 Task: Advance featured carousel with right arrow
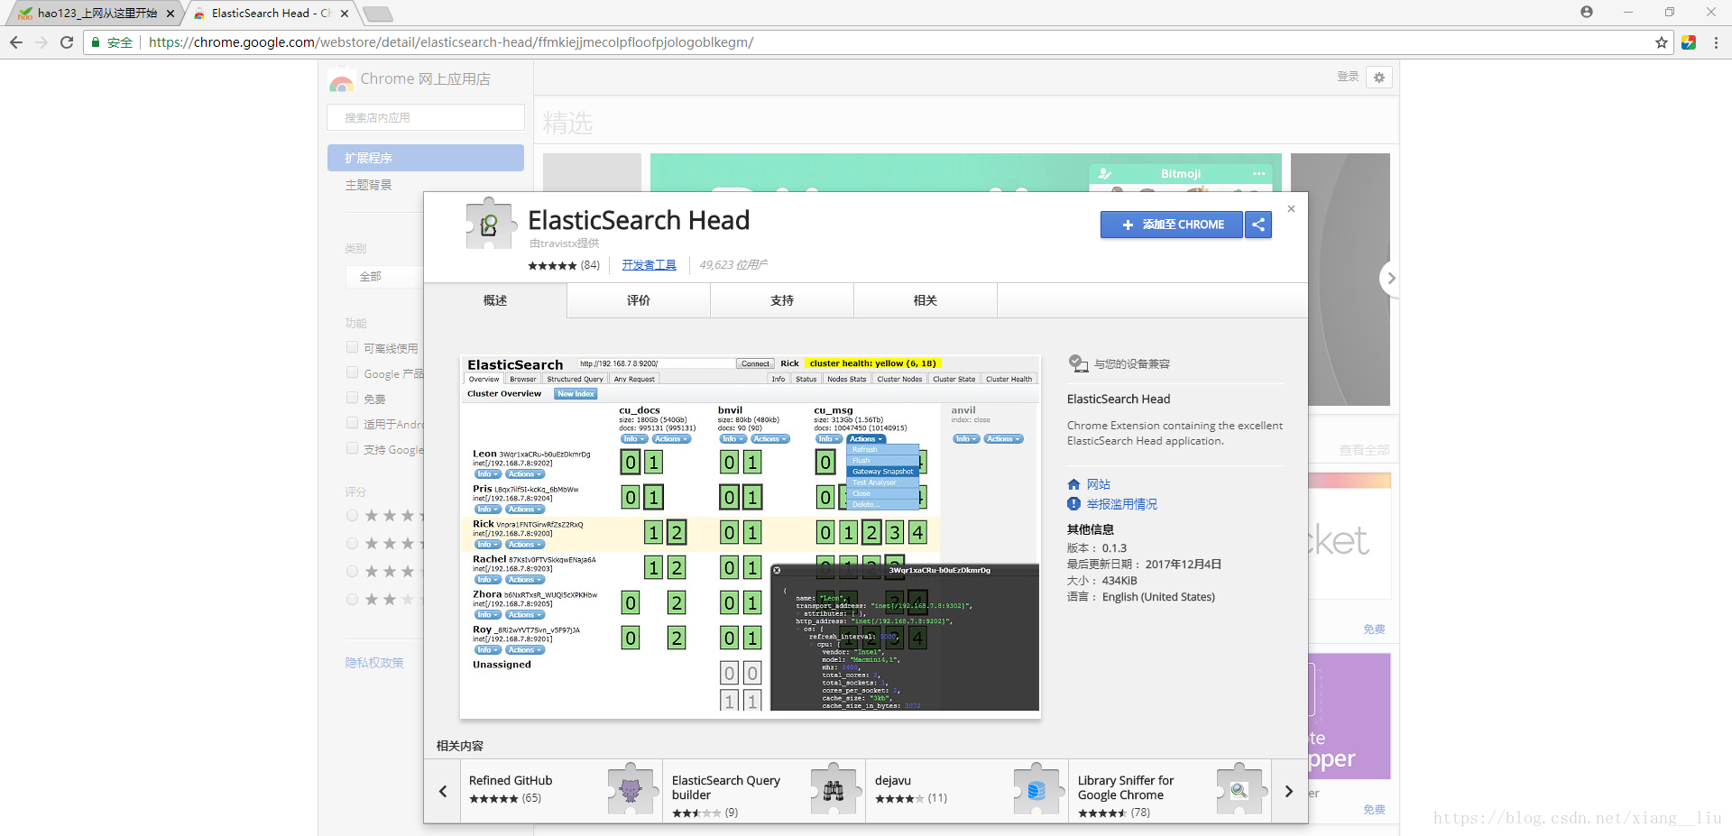(1390, 279)
